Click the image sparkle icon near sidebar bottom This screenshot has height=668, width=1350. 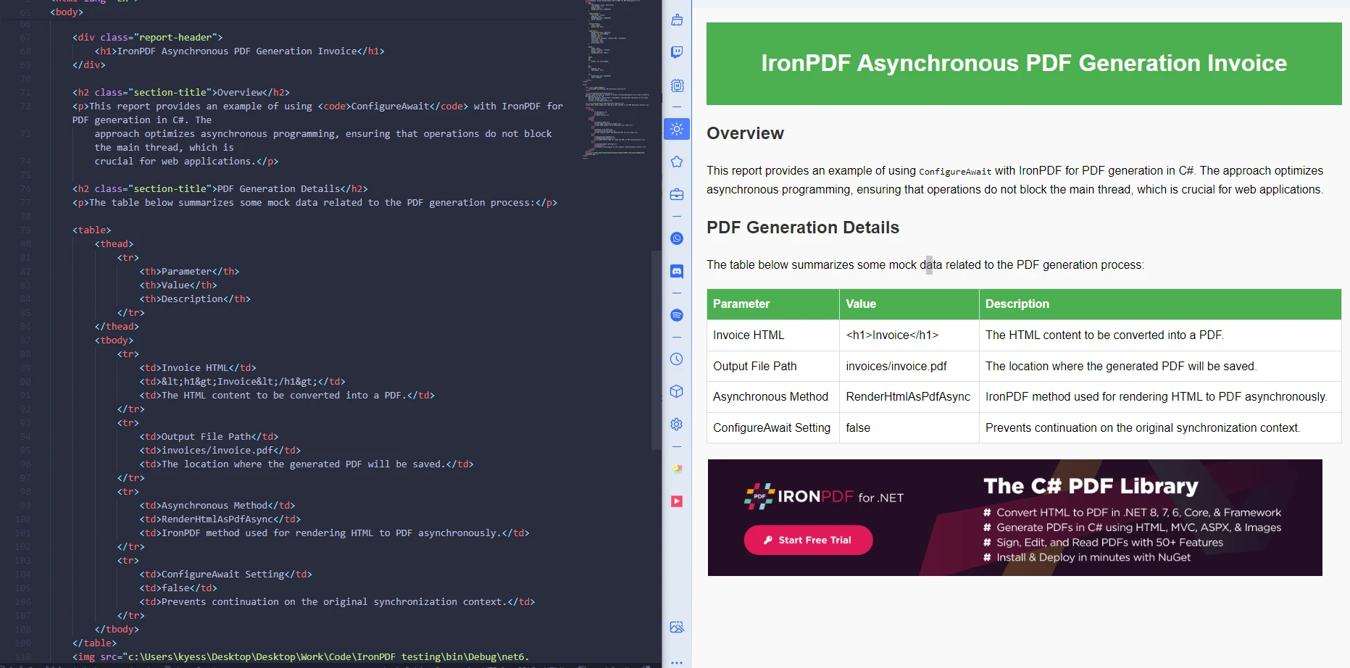677,627
